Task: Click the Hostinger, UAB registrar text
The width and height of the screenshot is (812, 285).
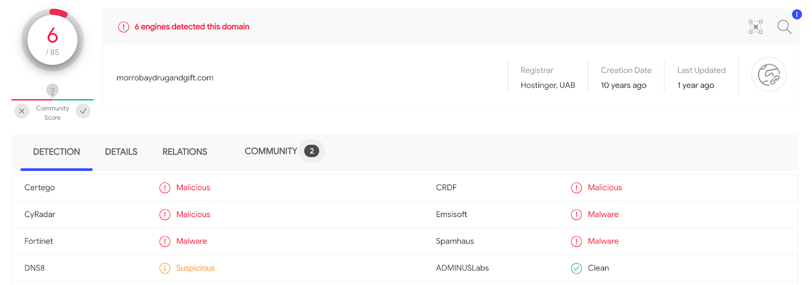Action: [548, 85]
